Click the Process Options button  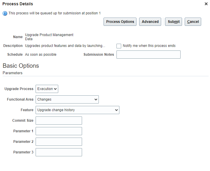coord(120,22)
